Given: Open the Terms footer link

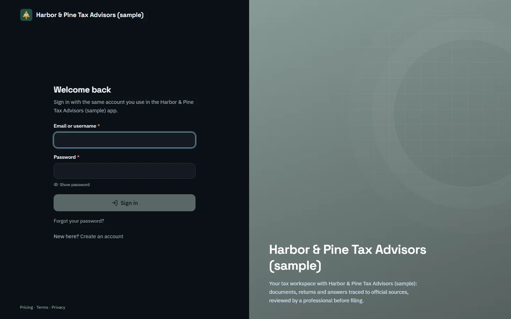Looking at the screenshot, I should tap(42, 307).
